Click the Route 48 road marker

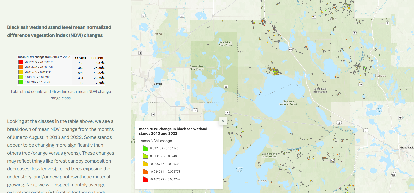(361, 84)
